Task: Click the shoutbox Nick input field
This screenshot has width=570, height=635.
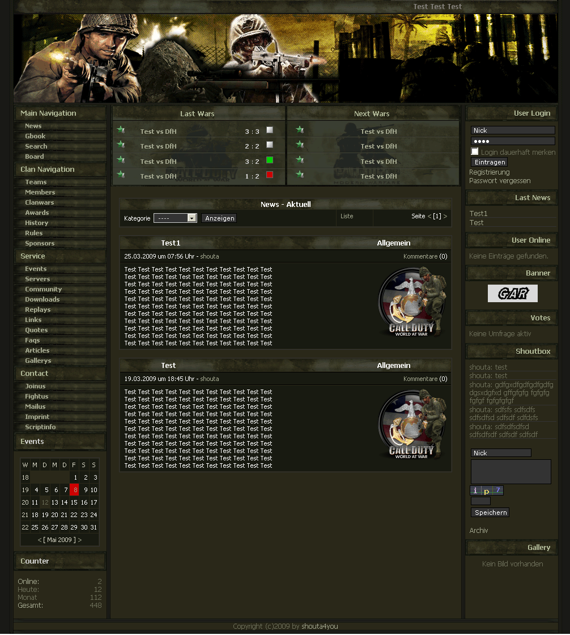Action: click(501, 453)
